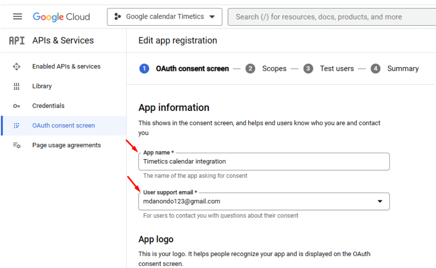436x268 pixels.
Task: Click the project selector dots icon
Action: coord(118,17)
